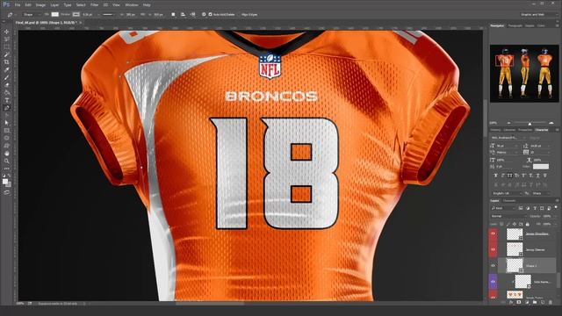Click the link width and height icon
562x316 pixels.
pos(143,15)
